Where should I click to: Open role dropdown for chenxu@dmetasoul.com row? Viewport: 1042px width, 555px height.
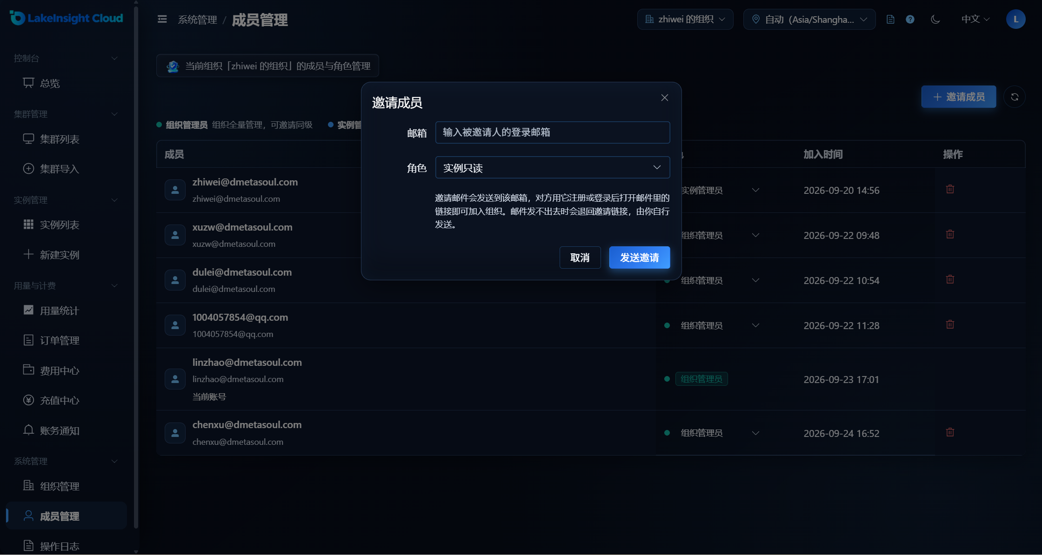pyautogui.click(x=755, y=433)
